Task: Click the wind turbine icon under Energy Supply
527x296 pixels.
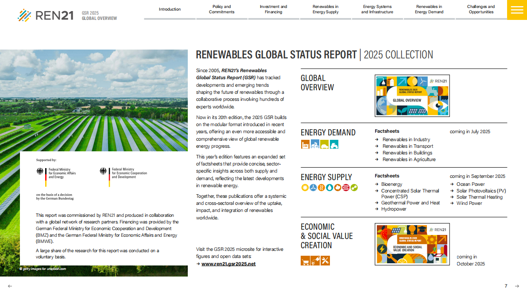Action: 313,188
